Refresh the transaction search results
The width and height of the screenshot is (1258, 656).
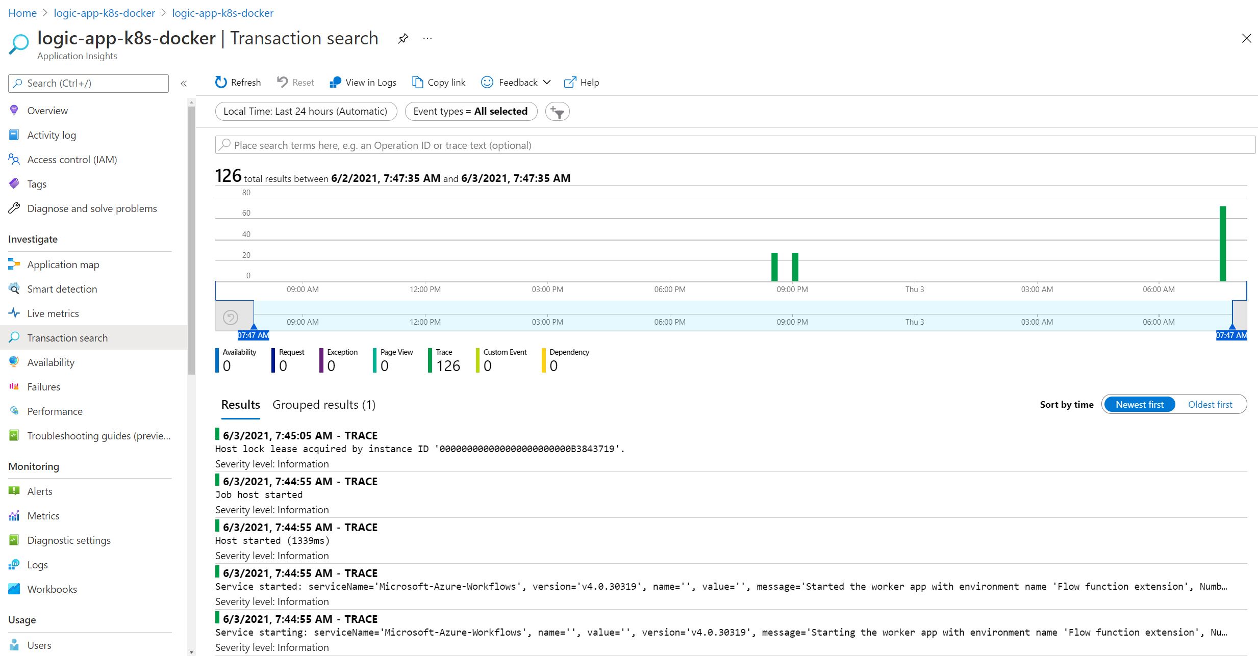(238, 82)
